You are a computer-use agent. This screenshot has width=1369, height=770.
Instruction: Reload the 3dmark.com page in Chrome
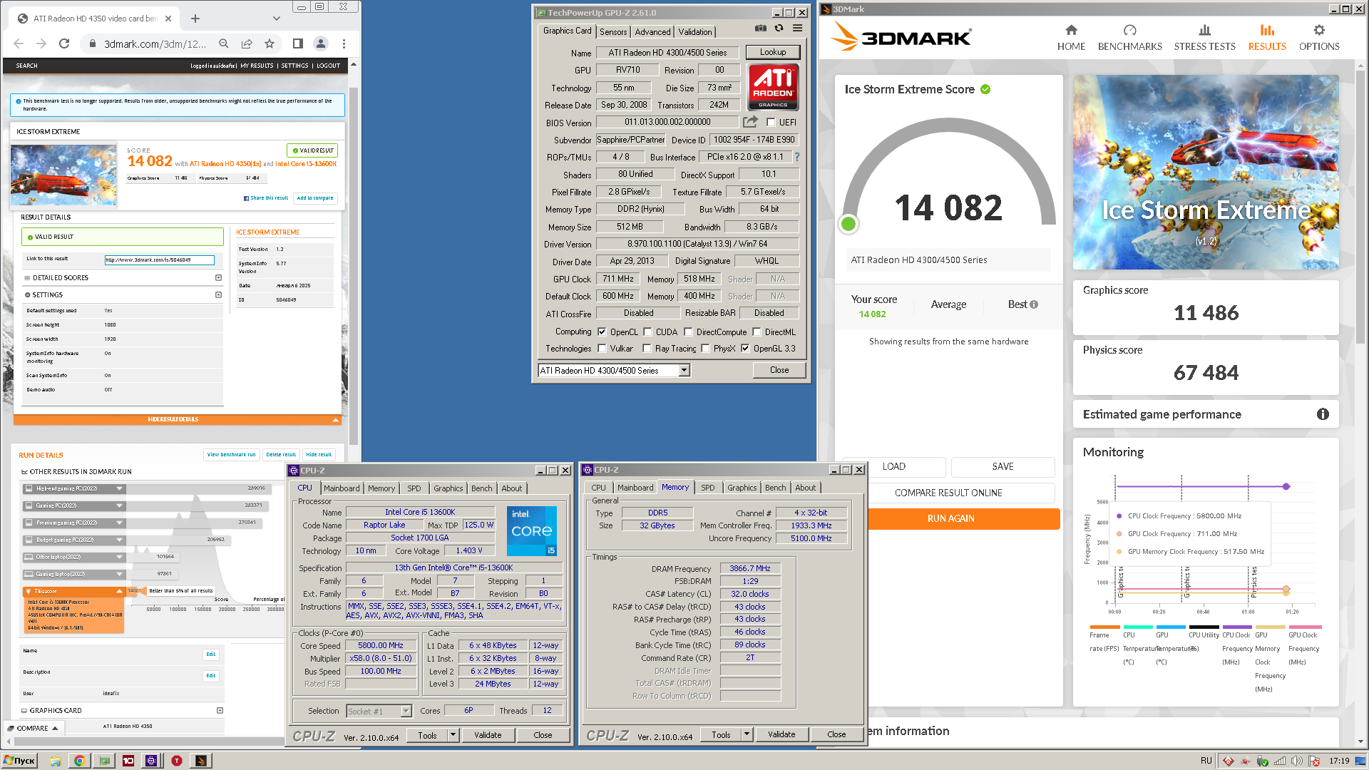pyautogui.click(x=64, y=43)
